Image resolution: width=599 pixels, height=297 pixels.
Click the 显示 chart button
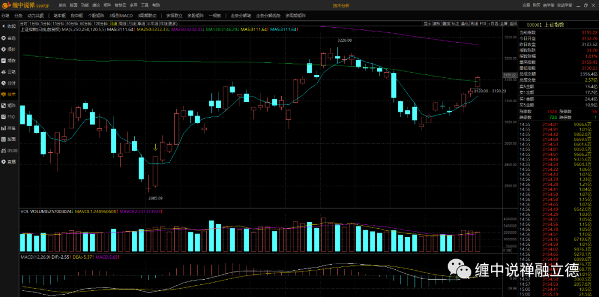coord(428,24)
